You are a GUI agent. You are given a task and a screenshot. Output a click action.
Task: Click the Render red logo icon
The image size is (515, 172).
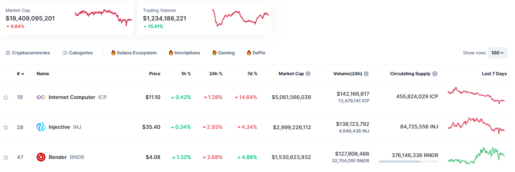click(41, 157)
